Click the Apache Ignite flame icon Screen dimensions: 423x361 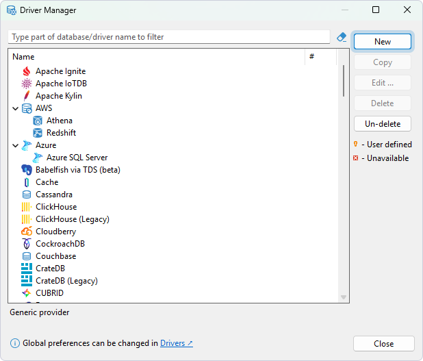point(27,71)
